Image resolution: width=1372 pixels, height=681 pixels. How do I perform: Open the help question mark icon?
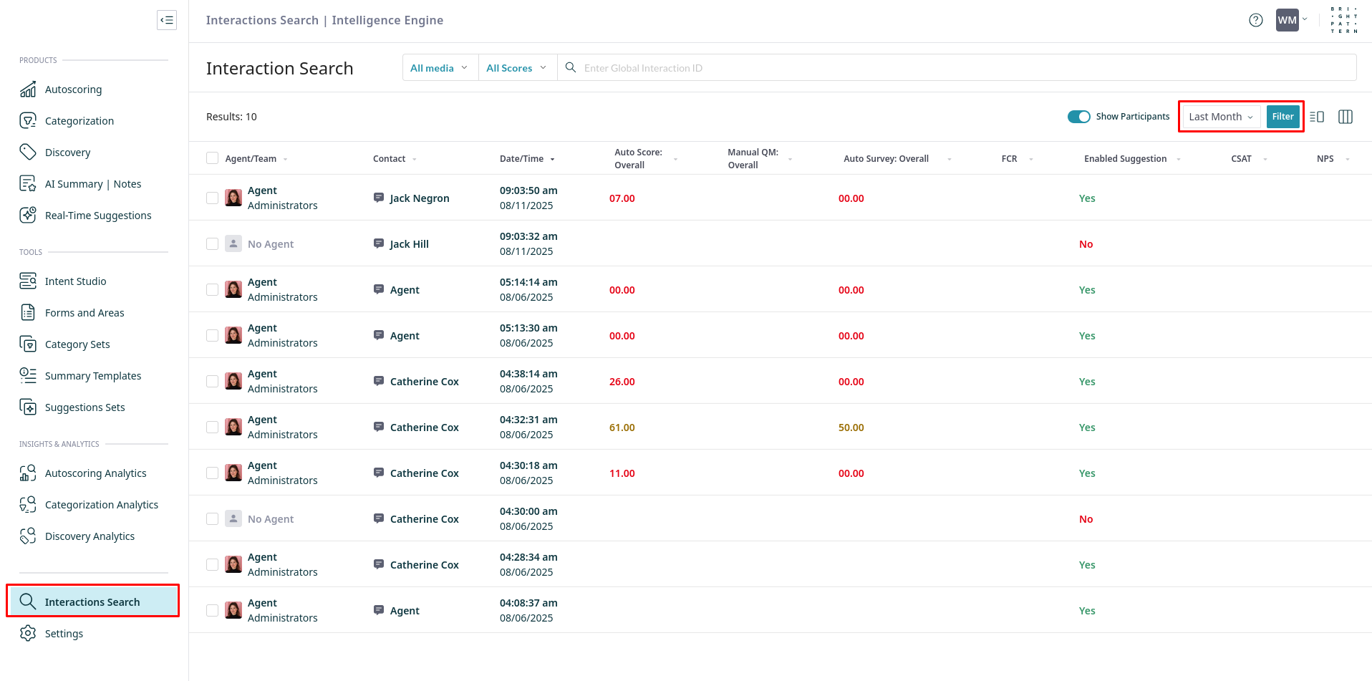coord(1255,20)
